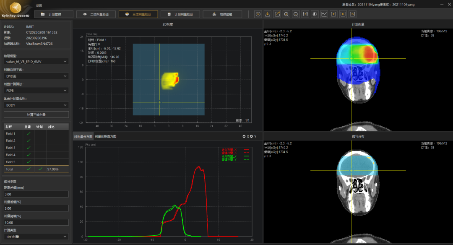
Task: Click the zoom in magnifier icon
Action: pos(286,14)
